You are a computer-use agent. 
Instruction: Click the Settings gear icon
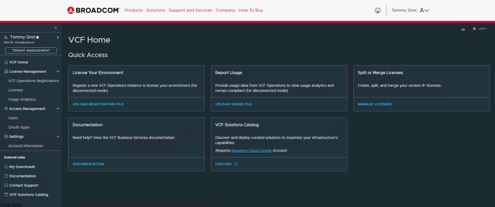click(6, 137)
